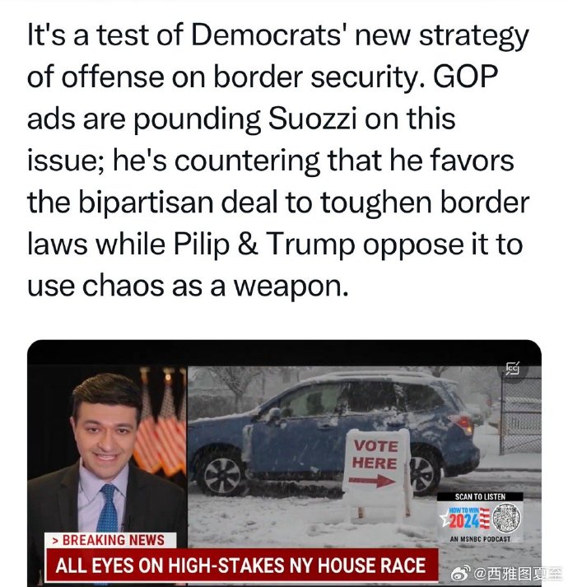Click the blue snow-covered SUV in the video
The width and height of the screenshot is (568, 587).
332,431
